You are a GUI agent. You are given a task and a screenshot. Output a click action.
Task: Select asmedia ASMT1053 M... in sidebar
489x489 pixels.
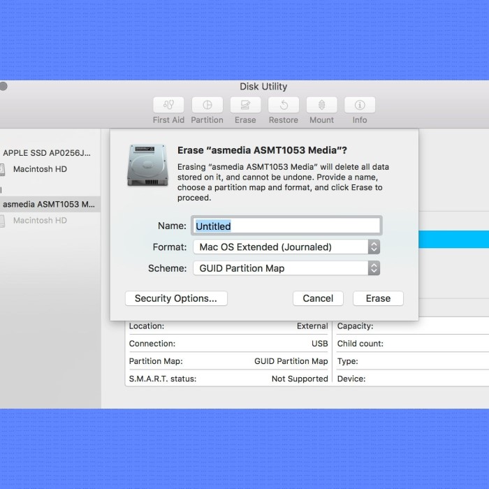(x=50, y=204)
